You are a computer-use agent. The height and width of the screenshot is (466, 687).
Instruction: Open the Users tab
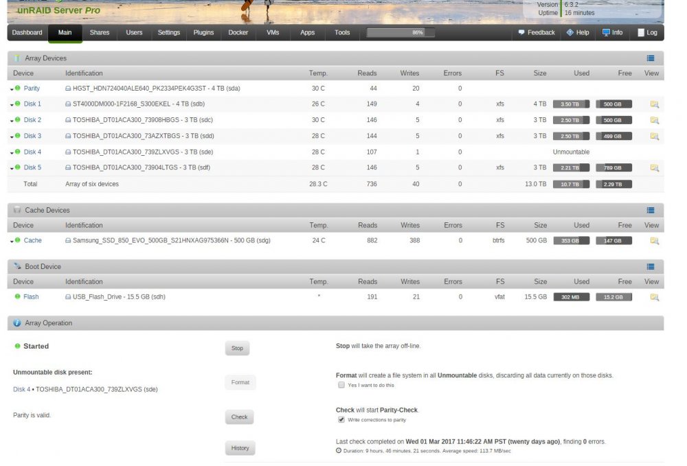point(134,33)
